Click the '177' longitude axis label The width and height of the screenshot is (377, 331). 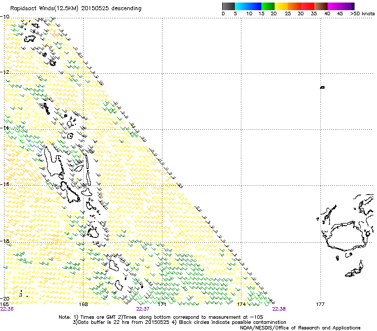[x=320, y=305]
